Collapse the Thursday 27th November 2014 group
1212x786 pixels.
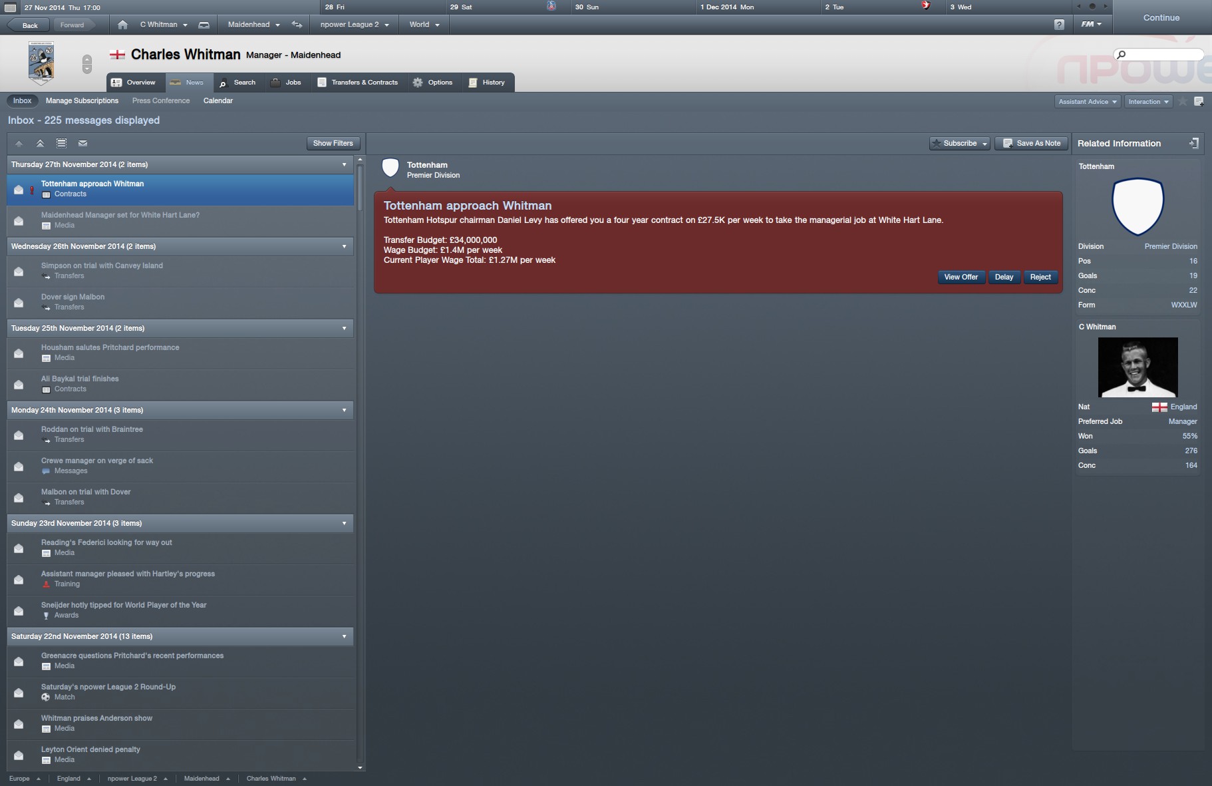tap(344, 164)
